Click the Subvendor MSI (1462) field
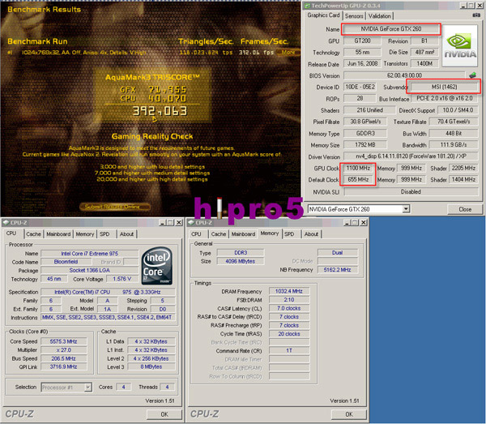The height and width of the screenshot is (424, 486). 444,87
